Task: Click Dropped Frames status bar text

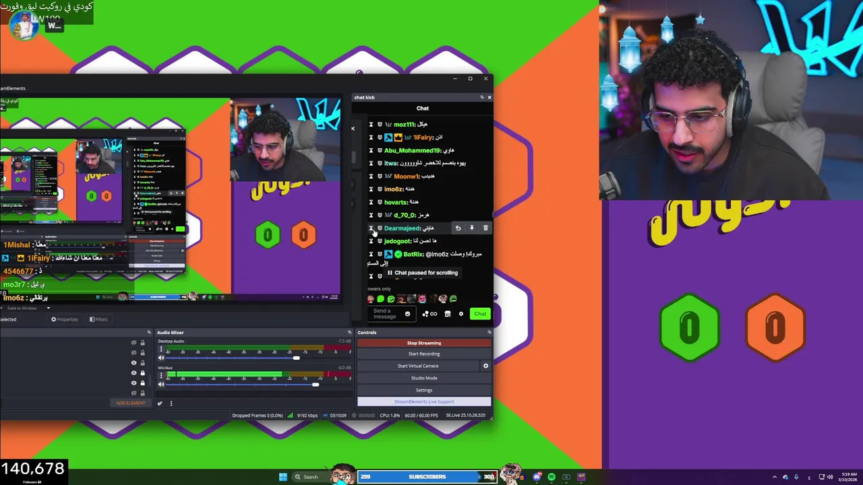Action: 258,416
